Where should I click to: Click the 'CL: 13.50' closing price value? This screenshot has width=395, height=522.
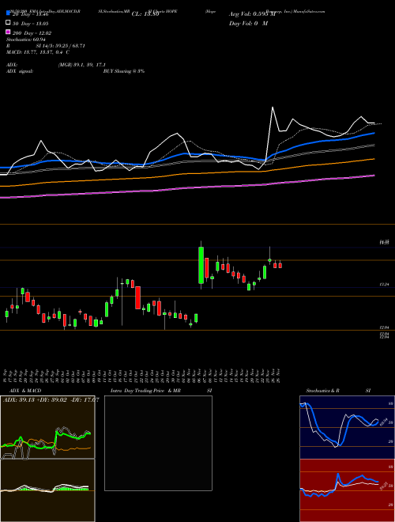(145, 14)
